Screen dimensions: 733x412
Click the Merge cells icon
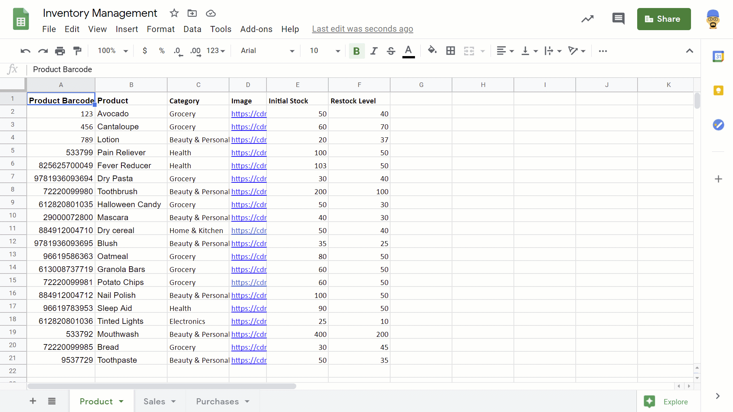click(469, 50)
